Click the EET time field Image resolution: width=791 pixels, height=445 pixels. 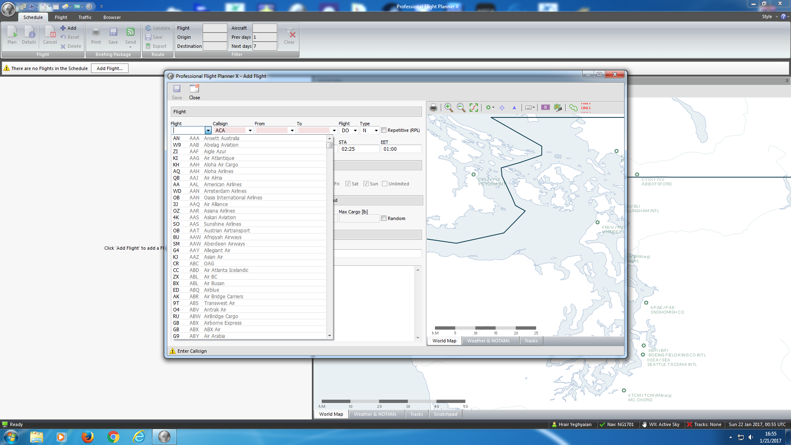tap(401, 149)
